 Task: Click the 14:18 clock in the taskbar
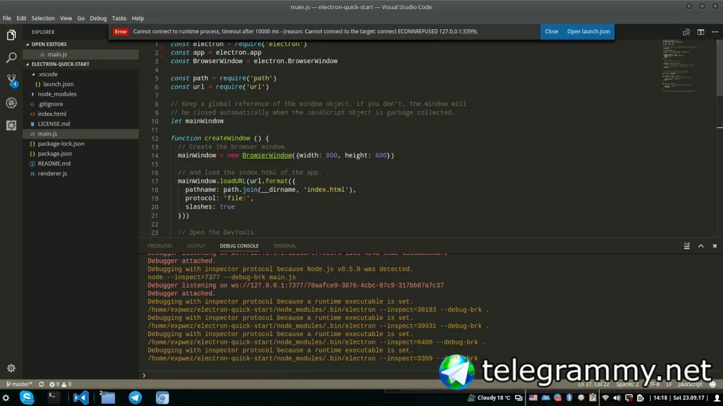coord(660,398)
